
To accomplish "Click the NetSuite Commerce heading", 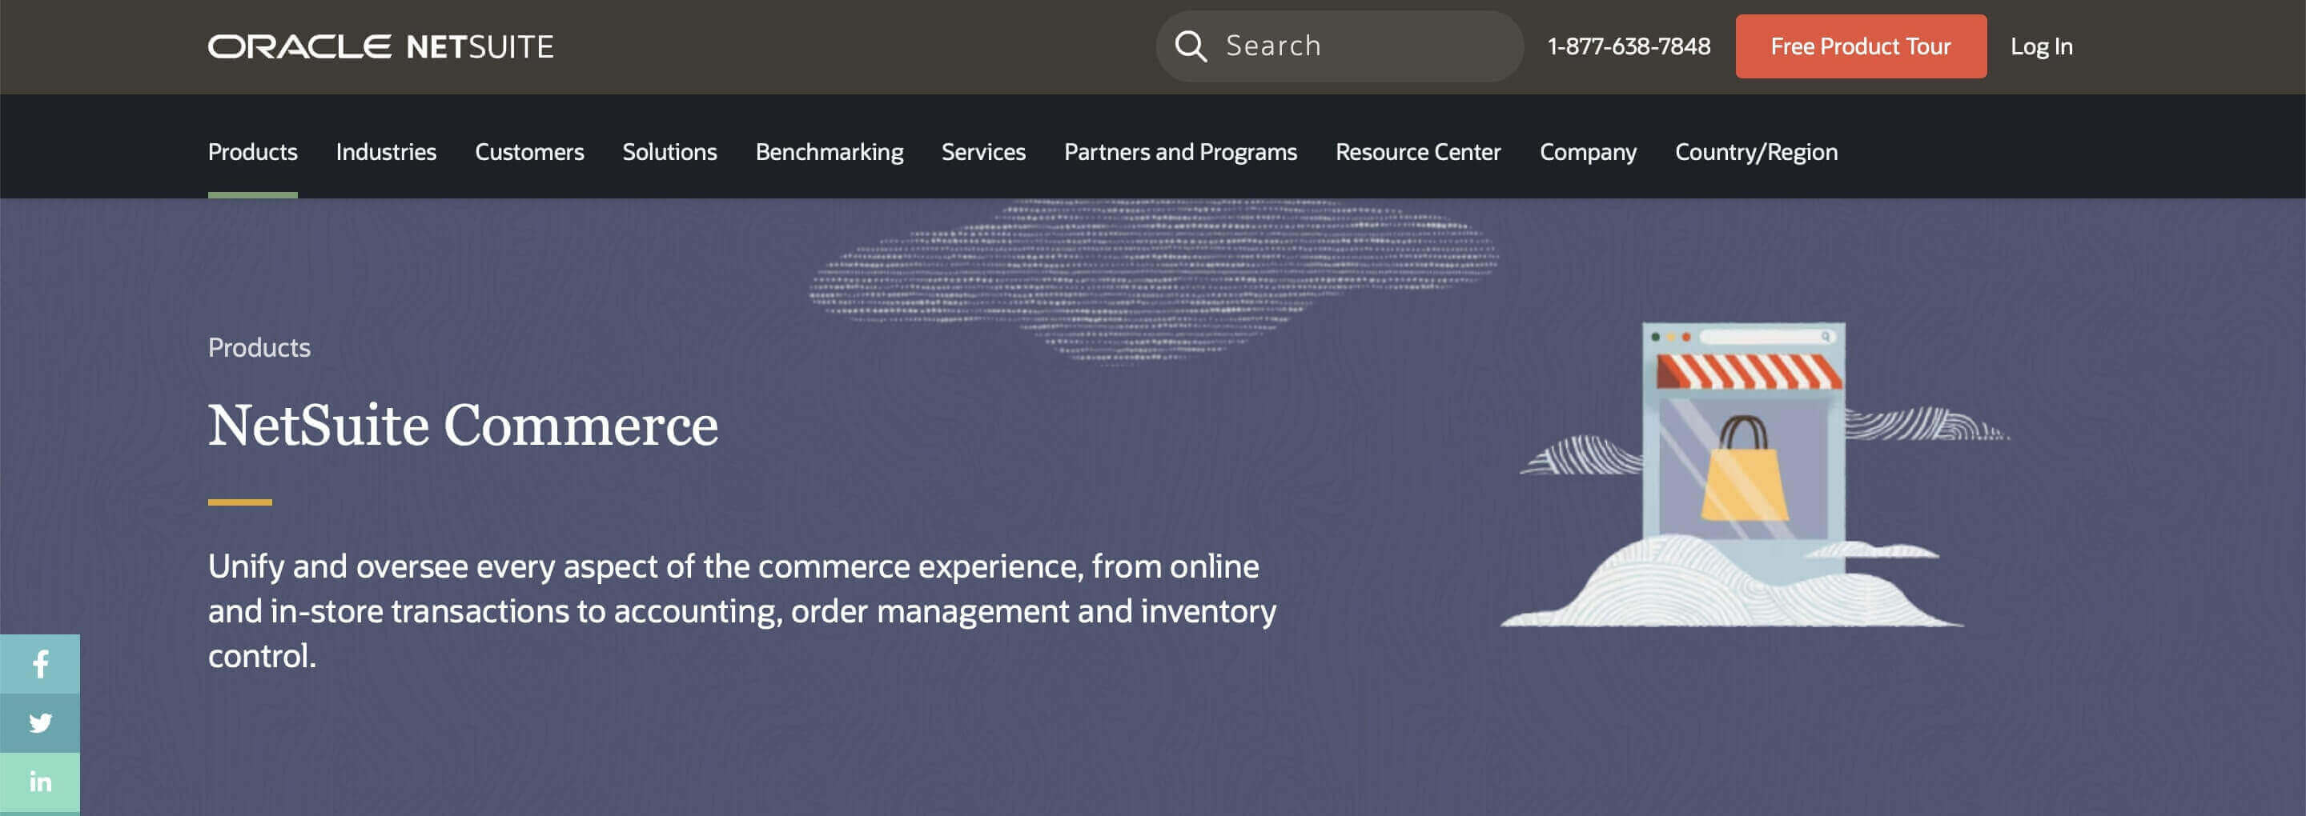I will click(463, 424).
